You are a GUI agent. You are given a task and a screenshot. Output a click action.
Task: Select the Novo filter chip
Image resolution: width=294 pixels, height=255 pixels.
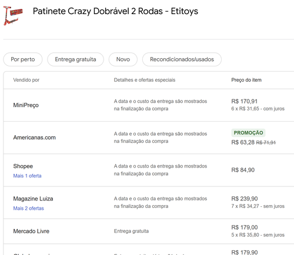(x=123, y=59)
